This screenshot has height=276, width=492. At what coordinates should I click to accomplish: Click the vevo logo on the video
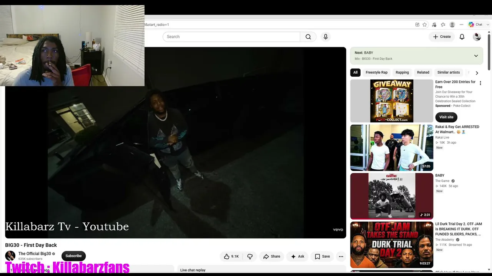[x=338, y=230]
